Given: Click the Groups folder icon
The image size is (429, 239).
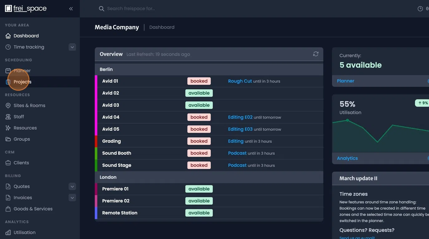Looking at the screenshot, I should [x=8, y=139].
